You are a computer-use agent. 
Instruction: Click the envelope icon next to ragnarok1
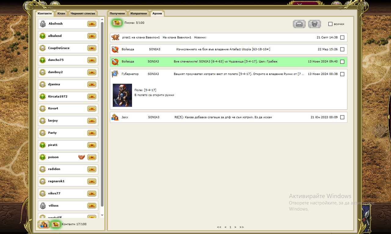pyautogui.click(x=92, y=181)
